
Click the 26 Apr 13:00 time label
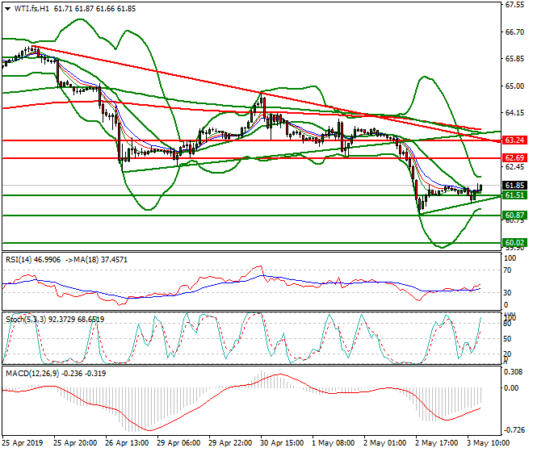coord(127,443)
